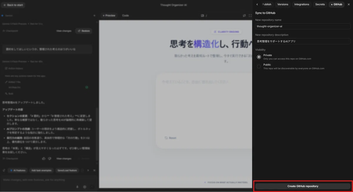Click Create GitHub repository button
353x192 pixels.
303,186
